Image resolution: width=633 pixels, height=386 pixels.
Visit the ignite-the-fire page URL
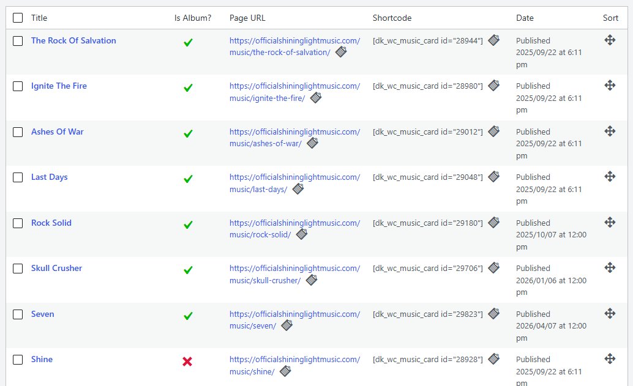pos(294,92)
